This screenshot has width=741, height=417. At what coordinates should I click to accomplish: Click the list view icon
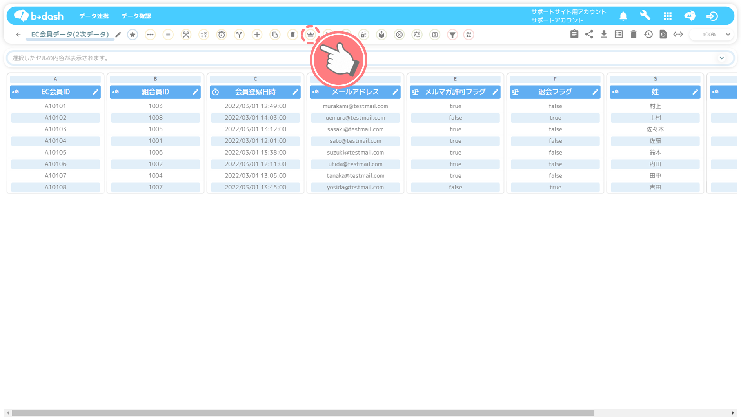[x=619, y=34]
